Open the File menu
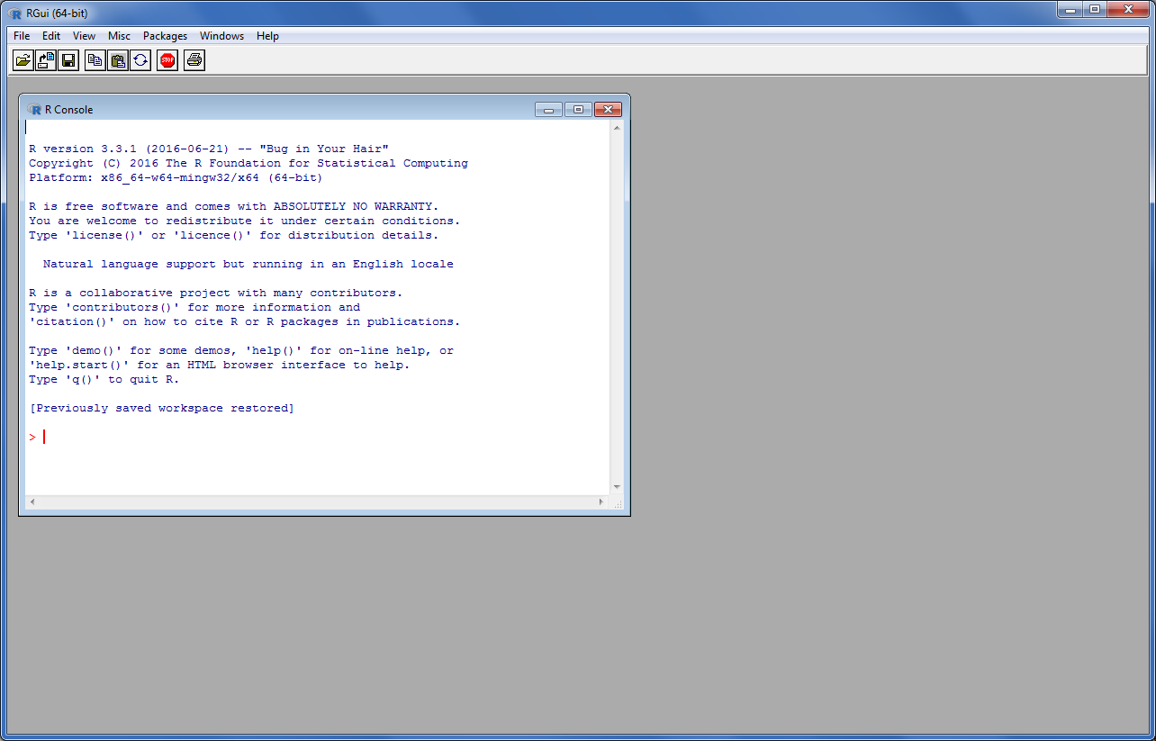Screen dimensions: 1156x741 pyautogui.click(x=22, y=36)
